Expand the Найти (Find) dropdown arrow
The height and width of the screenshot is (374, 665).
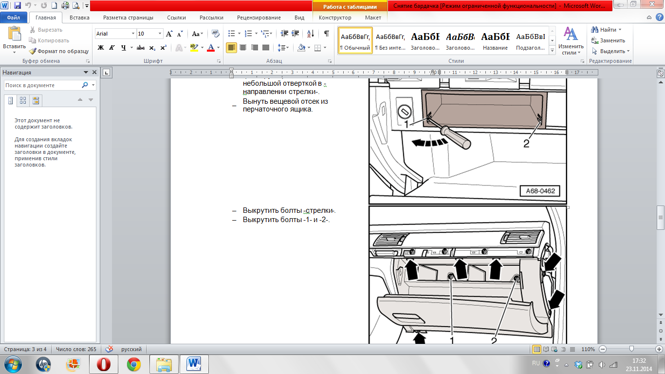[x=620, y=30]
